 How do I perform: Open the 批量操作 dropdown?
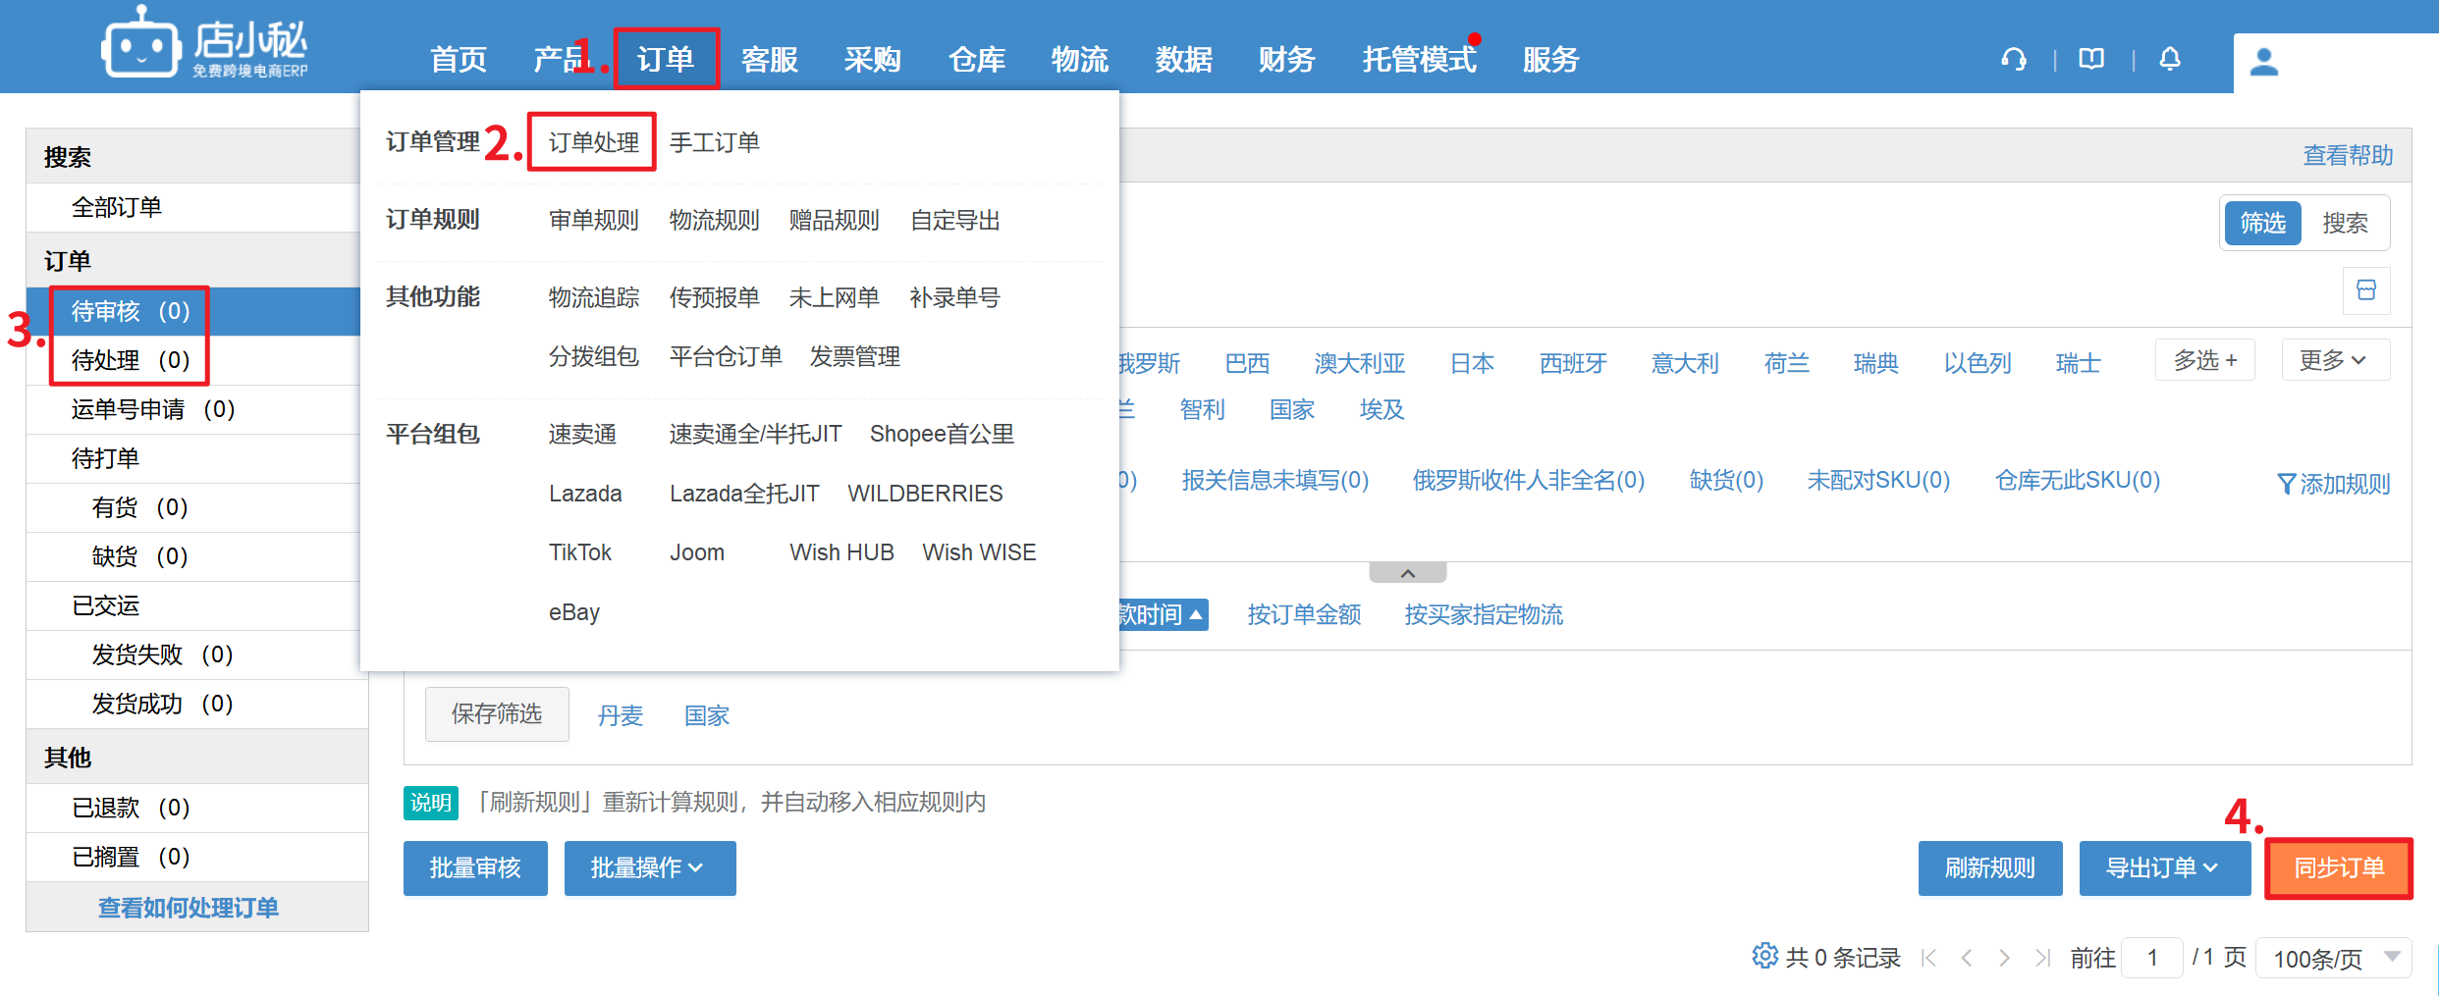(649, 868)
